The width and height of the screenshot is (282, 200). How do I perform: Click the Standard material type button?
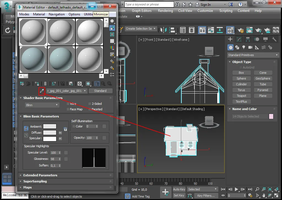(100, 91)
